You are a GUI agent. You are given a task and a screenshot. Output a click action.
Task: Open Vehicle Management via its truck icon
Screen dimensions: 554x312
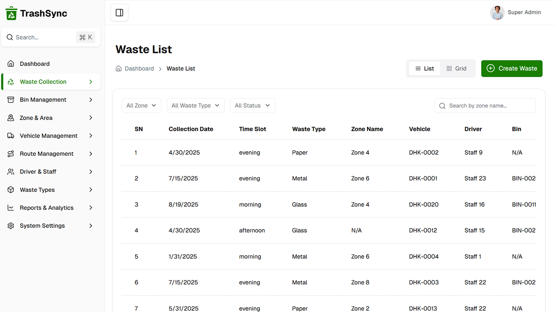point(10,136)
